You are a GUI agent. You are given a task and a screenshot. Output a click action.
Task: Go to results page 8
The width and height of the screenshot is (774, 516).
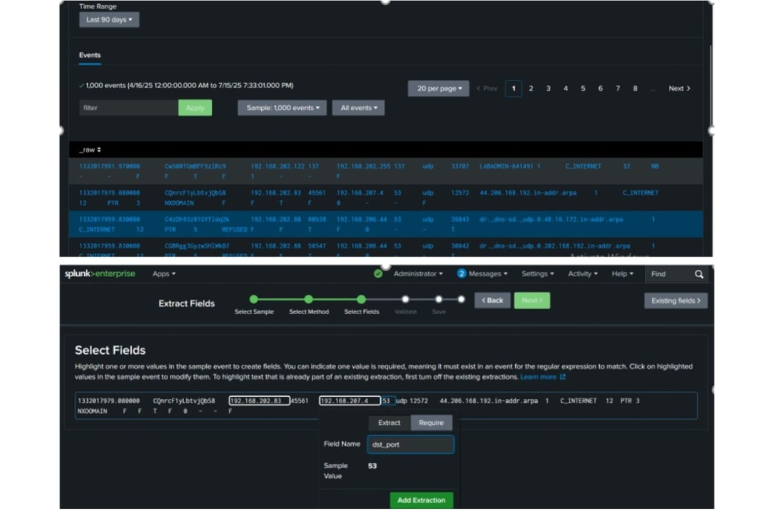[635, 88]
